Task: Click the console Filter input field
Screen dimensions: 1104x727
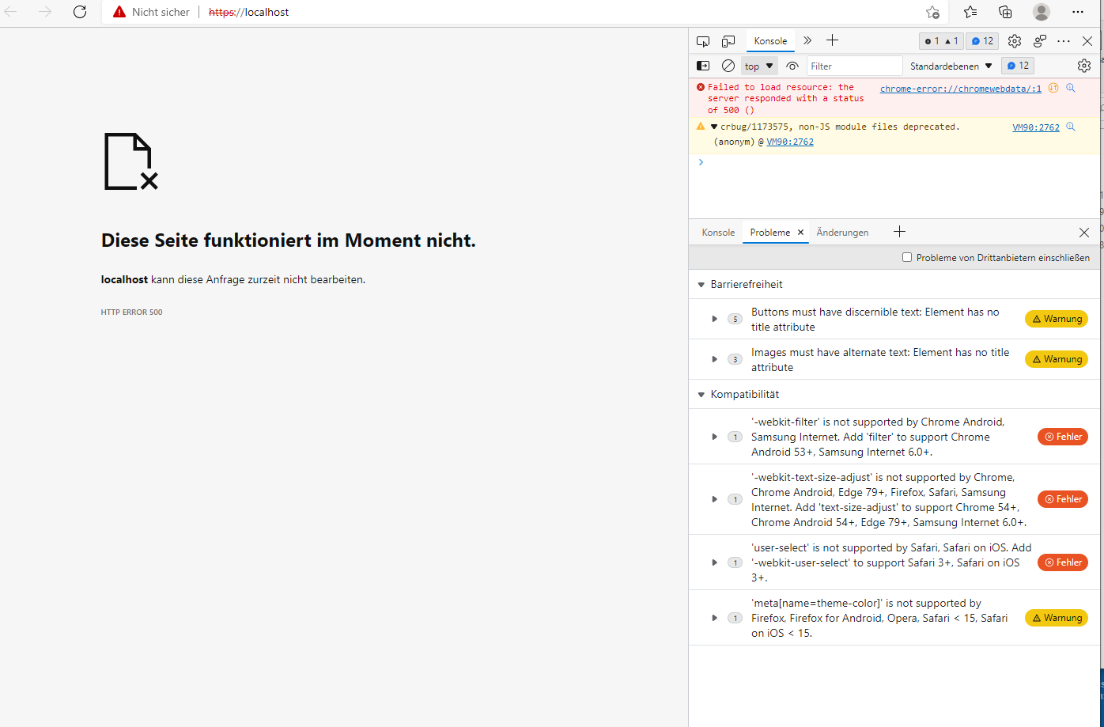Action: (x=854, y=66)
